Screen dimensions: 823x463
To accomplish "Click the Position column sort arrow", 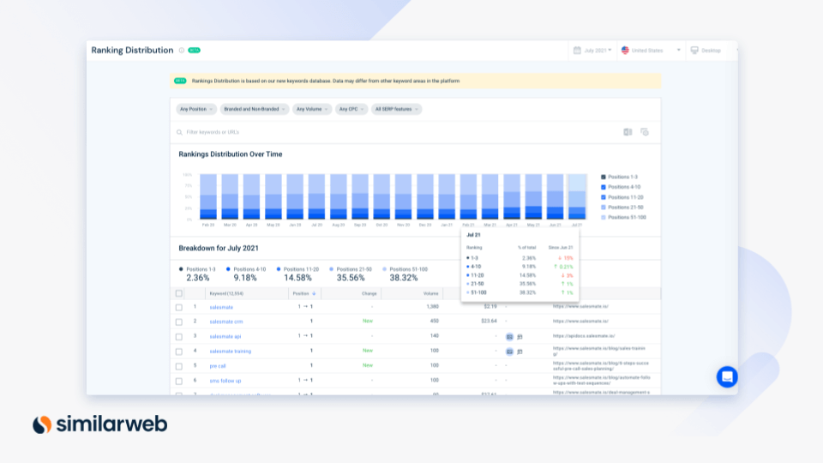I will click(x=314, y=293).
